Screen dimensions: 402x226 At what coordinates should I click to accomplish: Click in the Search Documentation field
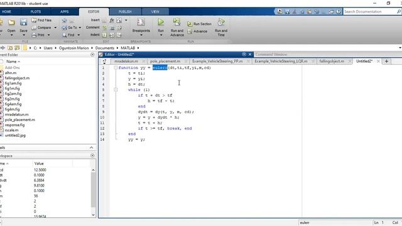(369, 11)
